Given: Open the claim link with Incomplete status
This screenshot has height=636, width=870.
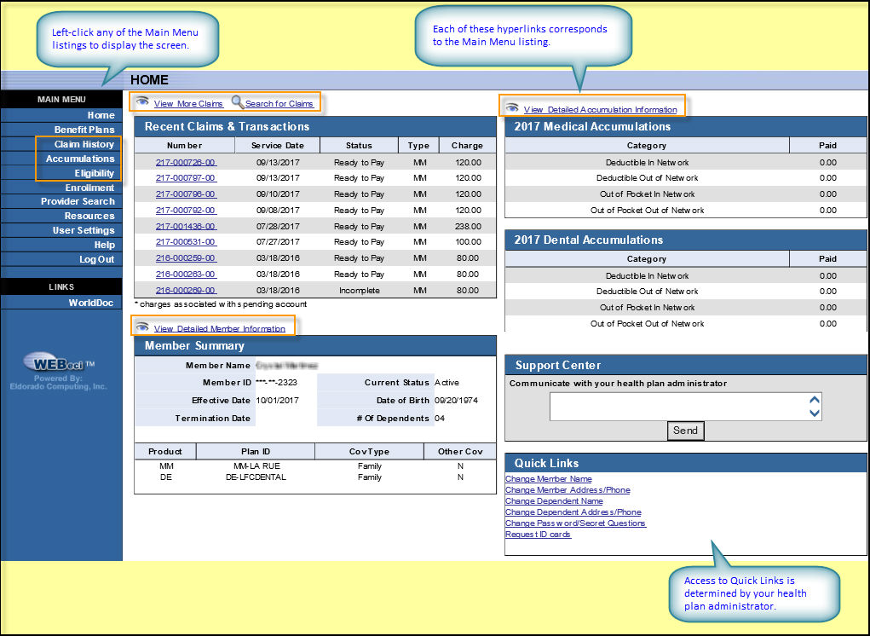Looking at the screenshot, I should click(x=186, y=290).
